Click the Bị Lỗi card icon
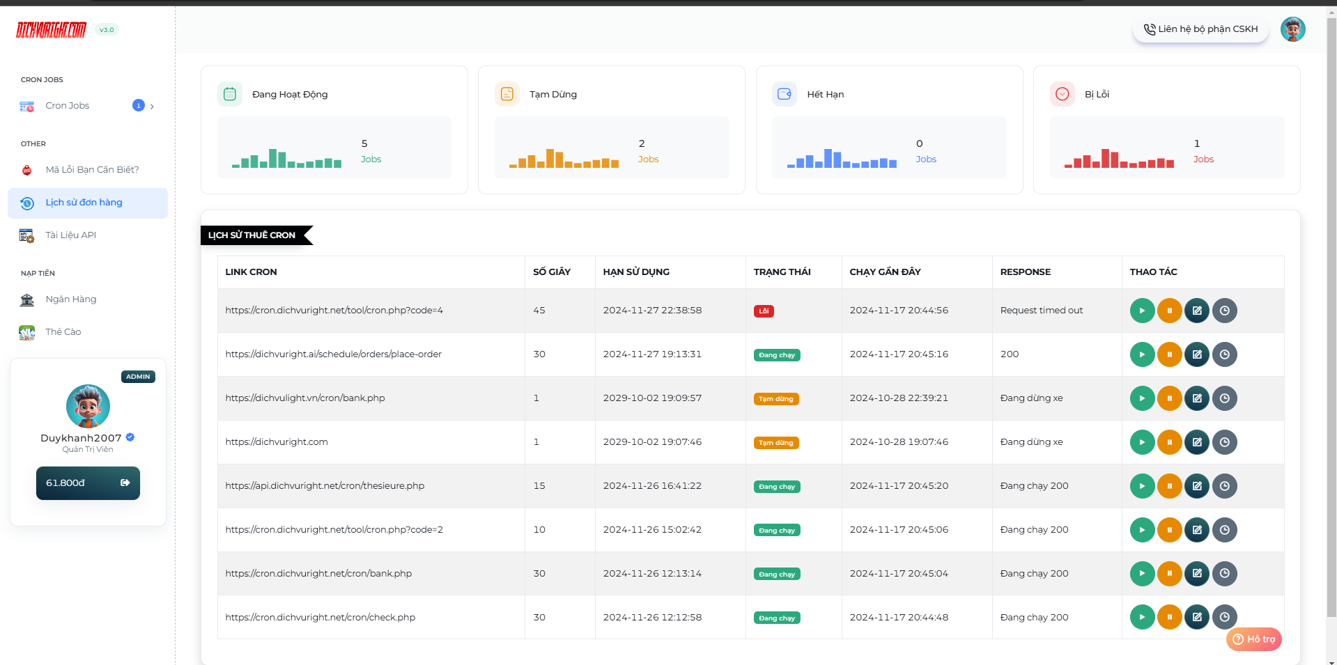1337x665 pixels. (1062, 94)
